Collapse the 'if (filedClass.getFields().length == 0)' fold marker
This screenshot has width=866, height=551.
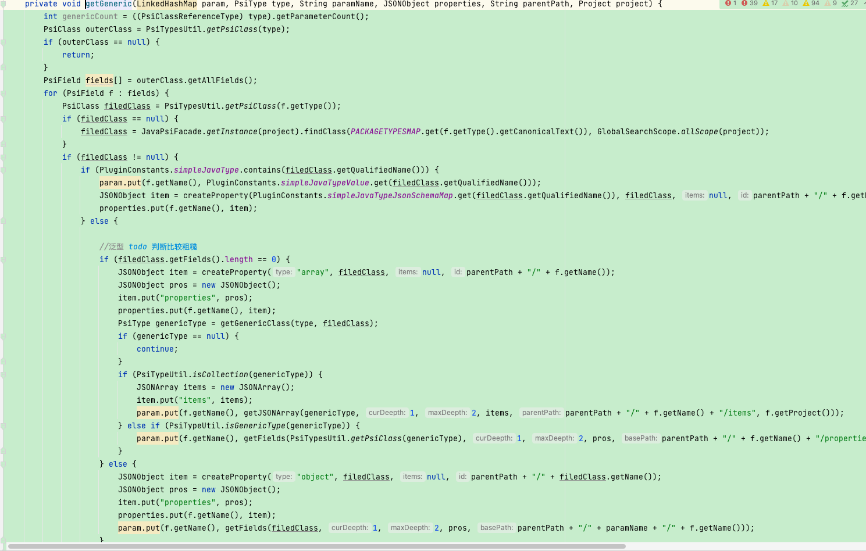pos(3,260)
